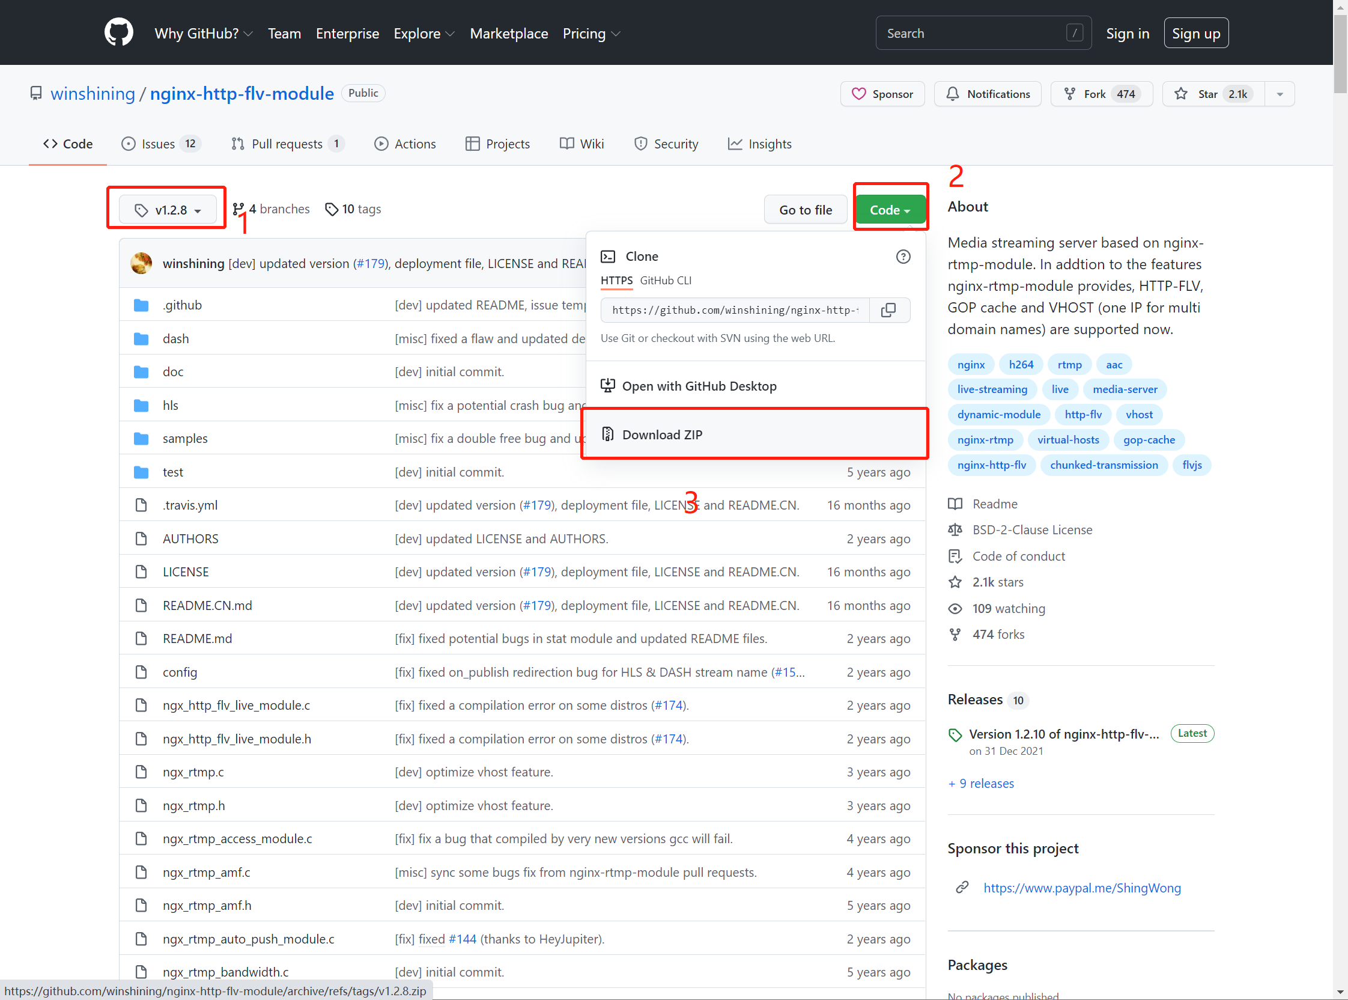
Task: Click the Search input field
Action: [974, 33]
